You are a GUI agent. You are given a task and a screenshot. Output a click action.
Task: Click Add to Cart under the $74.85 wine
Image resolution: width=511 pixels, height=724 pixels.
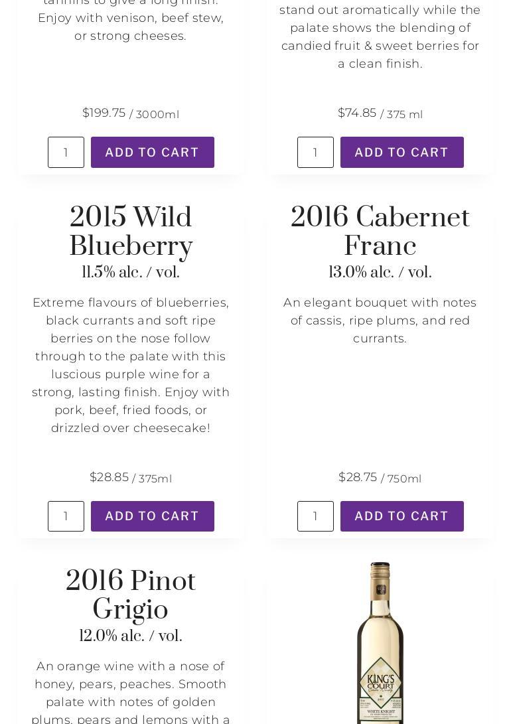402,152
